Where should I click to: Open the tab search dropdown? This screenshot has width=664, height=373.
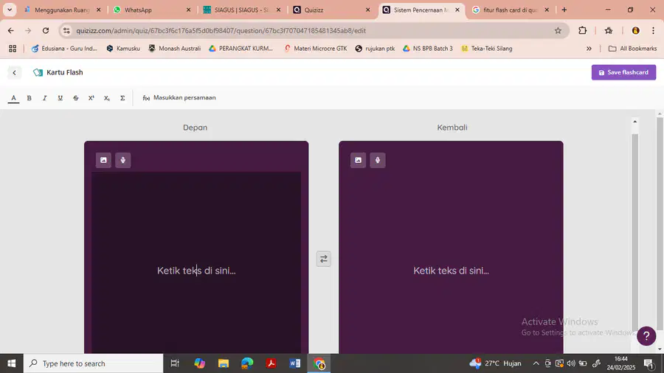tap(10, 10)
